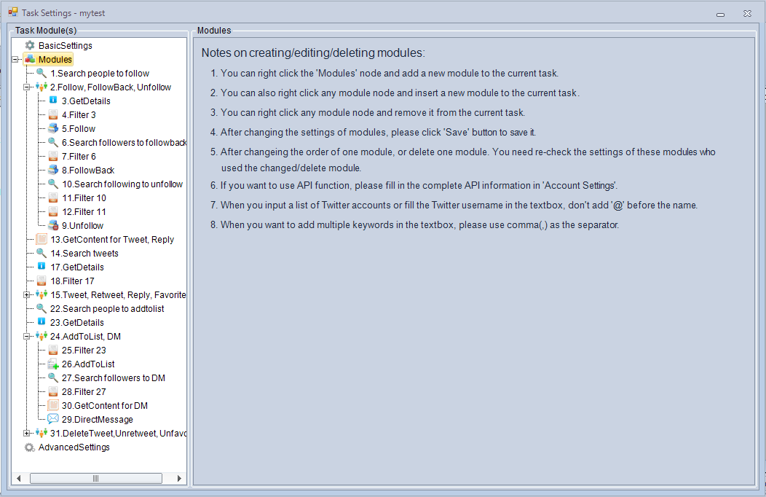766x497 pixels.
Task: Expand the 31.DeleteTweet, Unretweet group
Action: 28,433
